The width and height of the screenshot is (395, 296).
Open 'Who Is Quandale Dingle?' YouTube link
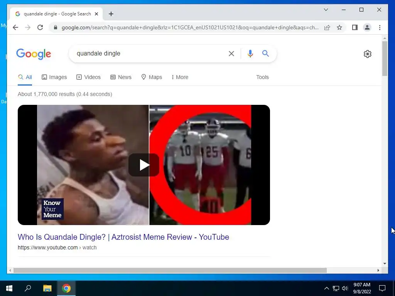click(123, 237)
